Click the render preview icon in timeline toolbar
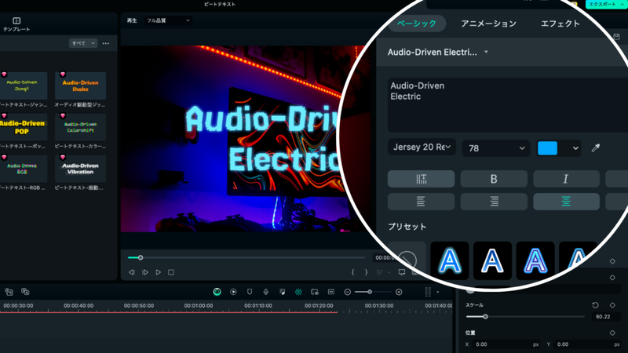Viewport: 628px width, 353px height. (x=233, y=292)
